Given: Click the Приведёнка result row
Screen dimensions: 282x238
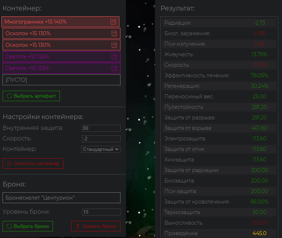Looking at the screenshot, I should [219, 233].
